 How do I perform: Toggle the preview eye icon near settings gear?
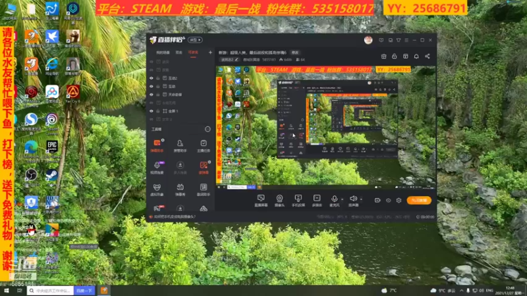point(388,201)
